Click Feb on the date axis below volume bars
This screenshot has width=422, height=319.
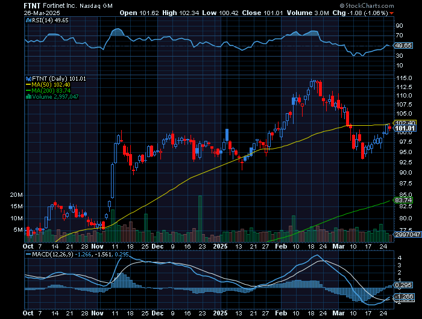tap(282, 246)
